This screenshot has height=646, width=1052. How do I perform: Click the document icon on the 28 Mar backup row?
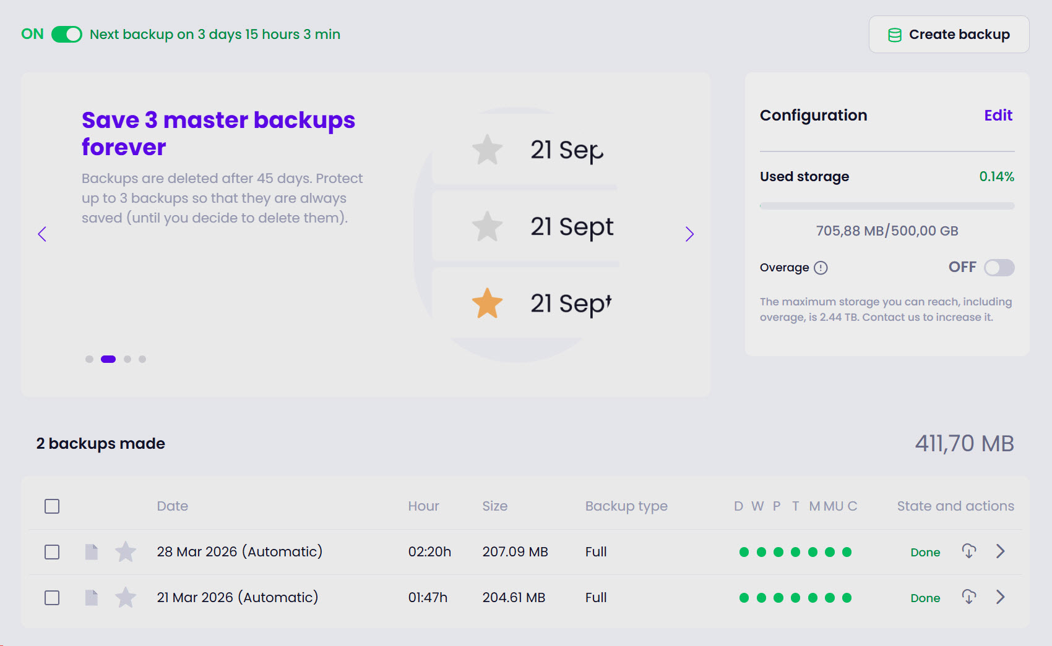click(x=91, y=551)
